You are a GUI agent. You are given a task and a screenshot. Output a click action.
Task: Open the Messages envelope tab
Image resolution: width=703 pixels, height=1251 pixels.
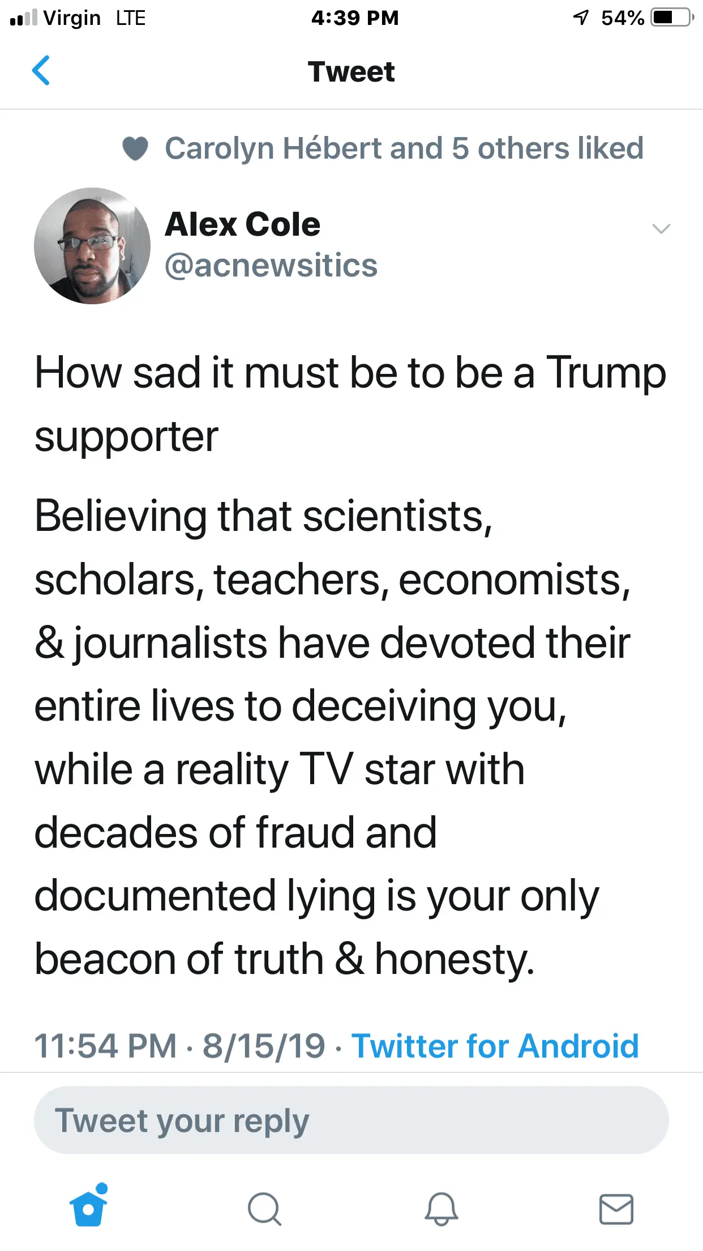(616, 1209)
